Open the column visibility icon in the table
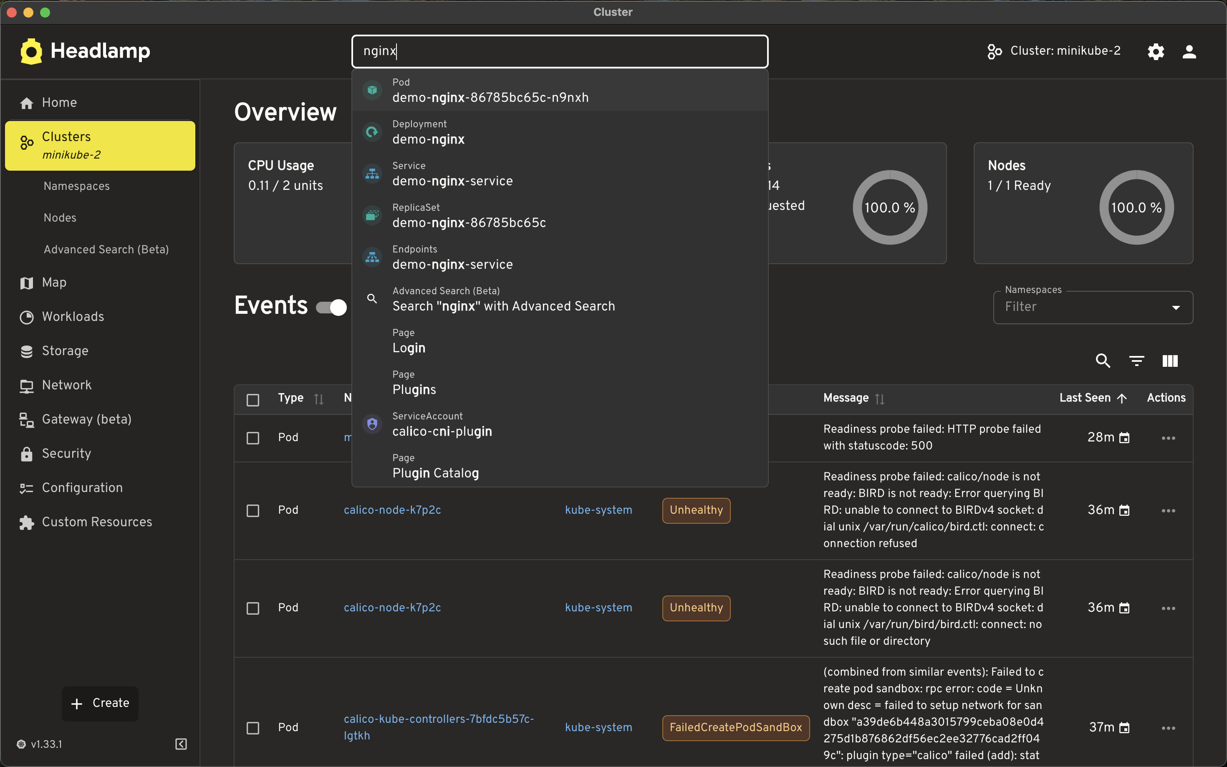 [x=1170, y=361]
